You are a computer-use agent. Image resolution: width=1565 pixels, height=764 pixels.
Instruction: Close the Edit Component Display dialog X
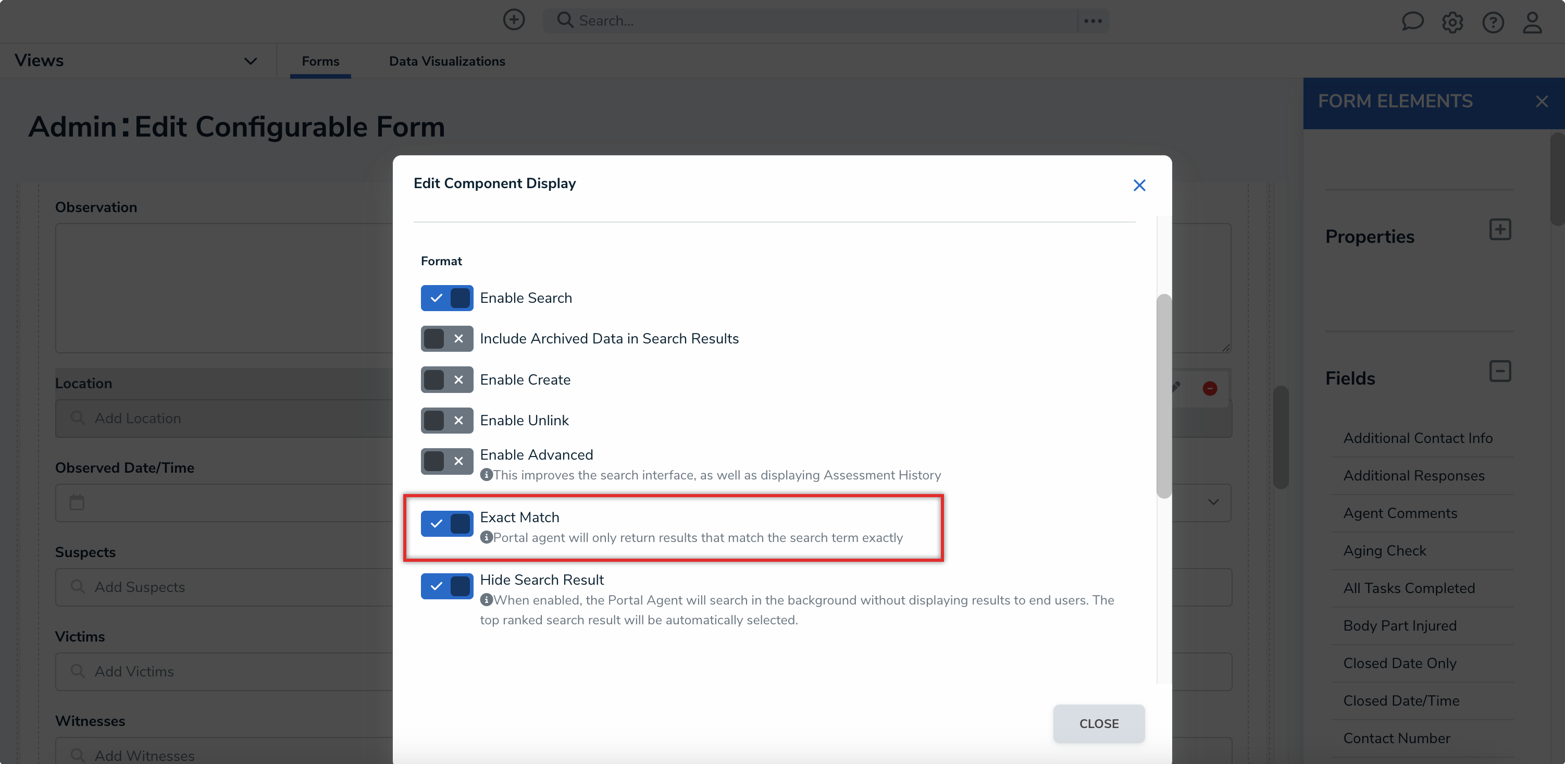pyautogui.click(x=1139, y=186)
